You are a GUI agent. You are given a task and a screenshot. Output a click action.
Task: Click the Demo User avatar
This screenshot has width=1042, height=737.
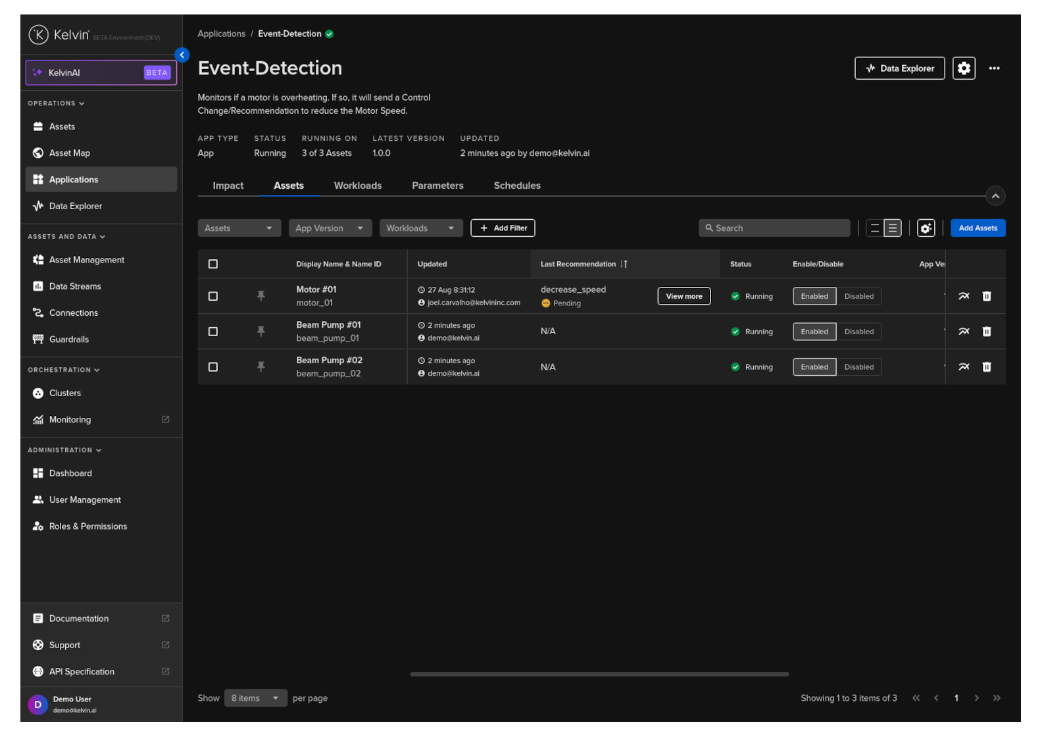[37, 705]
